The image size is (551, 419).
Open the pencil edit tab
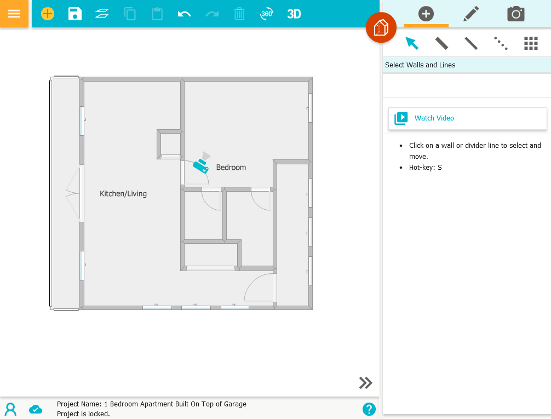tap(471, 14)
